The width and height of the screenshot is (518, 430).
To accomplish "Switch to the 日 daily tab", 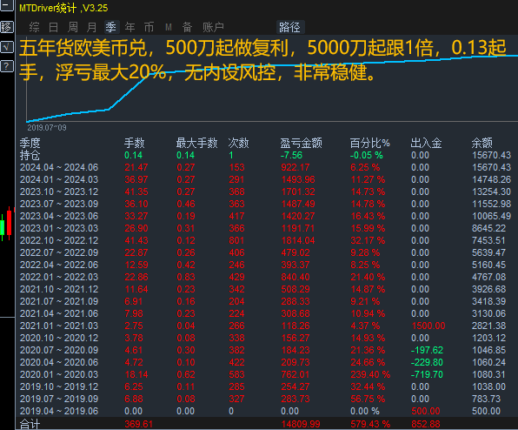I will point(54,27).
